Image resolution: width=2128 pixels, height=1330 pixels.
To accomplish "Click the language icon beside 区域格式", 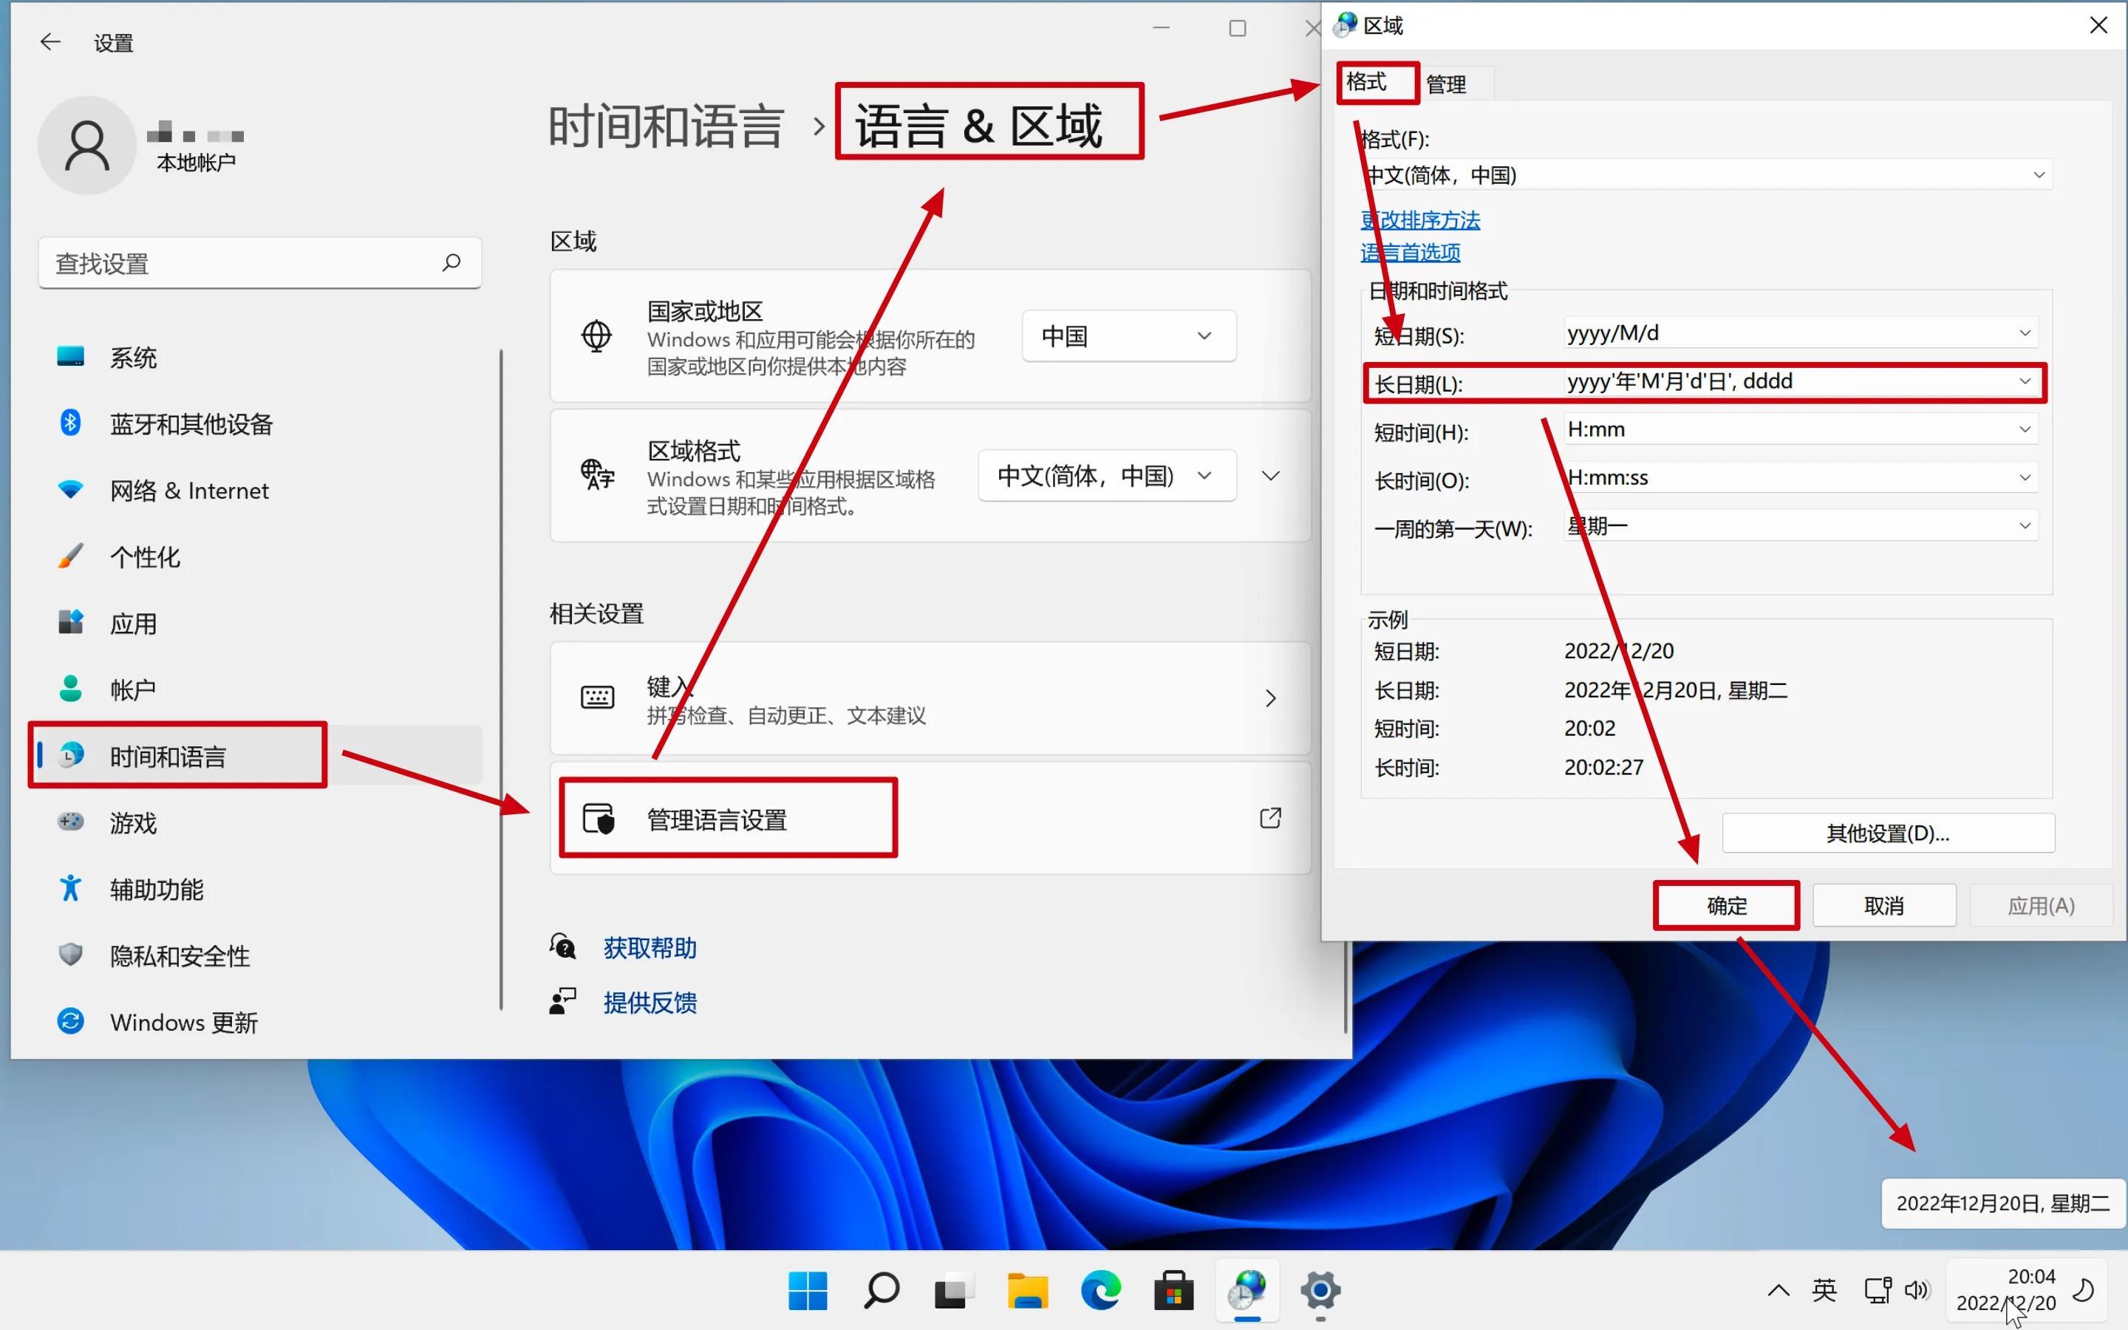I will [597, 475].
